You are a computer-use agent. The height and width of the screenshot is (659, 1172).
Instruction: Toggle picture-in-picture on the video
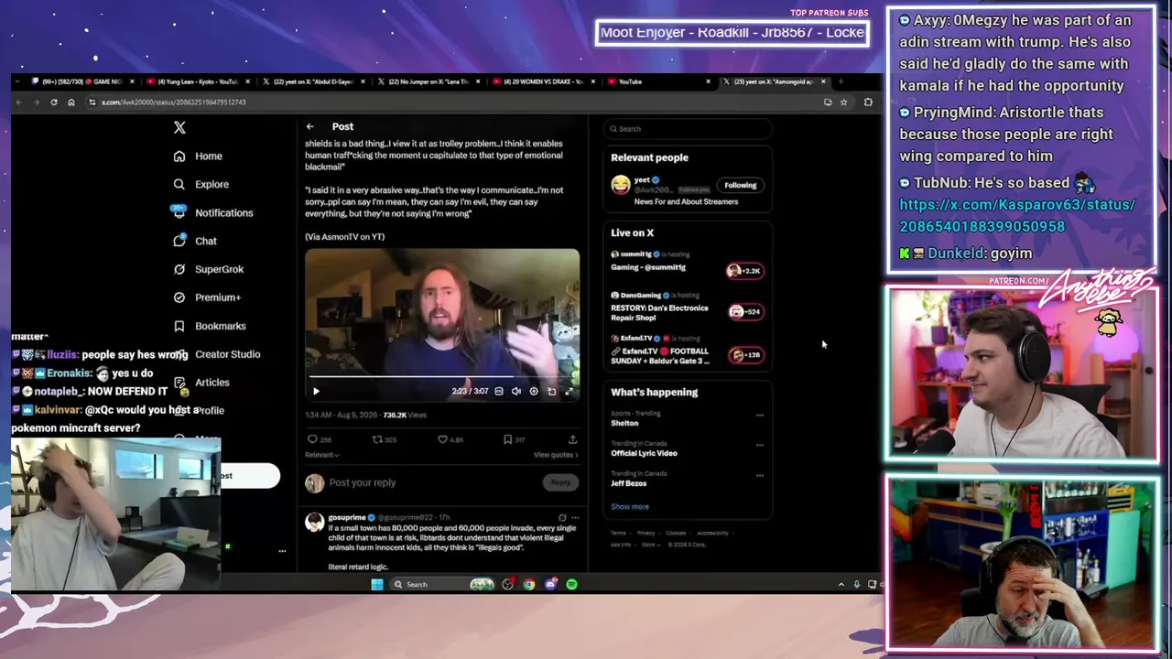[551, 391]
